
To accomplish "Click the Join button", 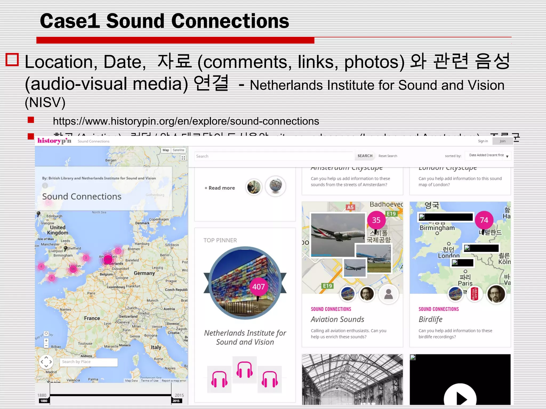I will coord(503,141).
